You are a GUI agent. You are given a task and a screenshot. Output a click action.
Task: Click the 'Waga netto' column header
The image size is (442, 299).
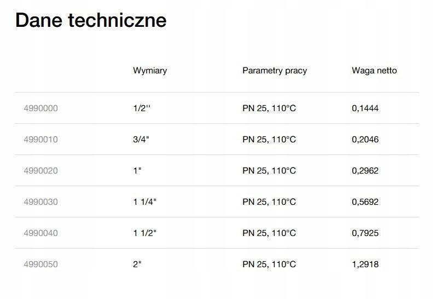click(x=374, y=71)
